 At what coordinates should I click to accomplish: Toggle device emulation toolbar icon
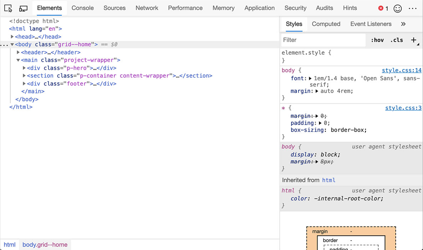click(23, 8)
